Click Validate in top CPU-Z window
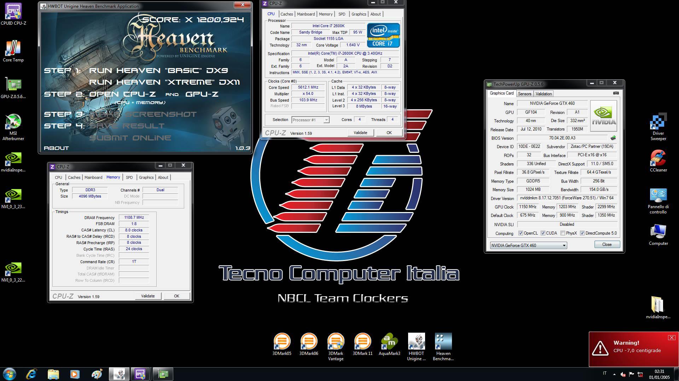The image size is (679, 381). click(x=360, y=133)
